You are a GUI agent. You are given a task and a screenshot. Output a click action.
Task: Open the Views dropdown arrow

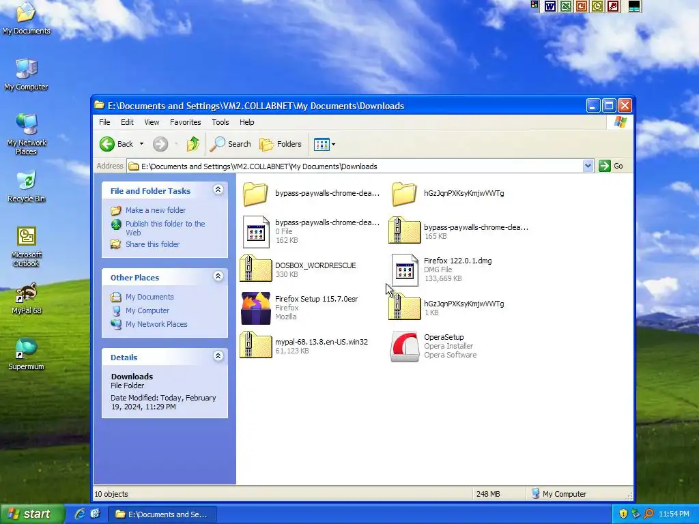point(333,145)
